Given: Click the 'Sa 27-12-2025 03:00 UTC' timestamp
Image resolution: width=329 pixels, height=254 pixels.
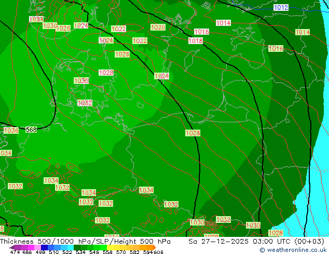Looking at the screenshot, I should point(239,242).
